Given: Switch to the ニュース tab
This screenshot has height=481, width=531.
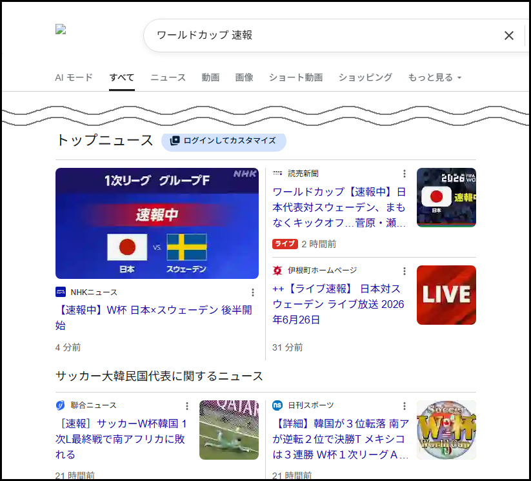Looking at the screenshot, I should coord(168,77).
